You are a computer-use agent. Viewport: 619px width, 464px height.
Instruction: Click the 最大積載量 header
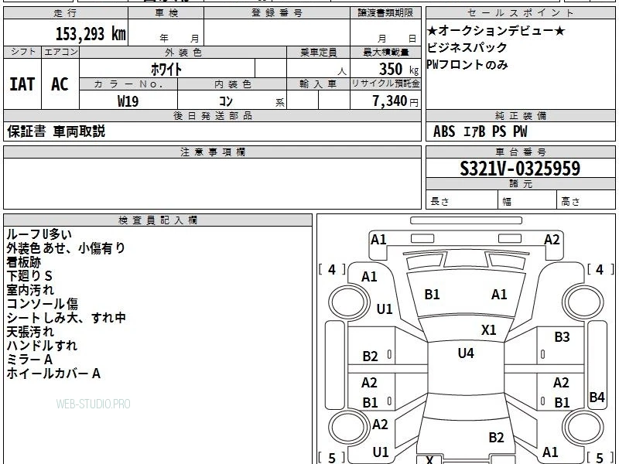[x=385, y=52]
